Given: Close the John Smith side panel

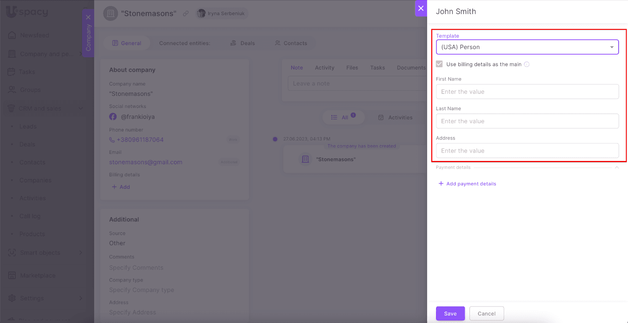Looking at the screenshot, I should coord(421,8).
